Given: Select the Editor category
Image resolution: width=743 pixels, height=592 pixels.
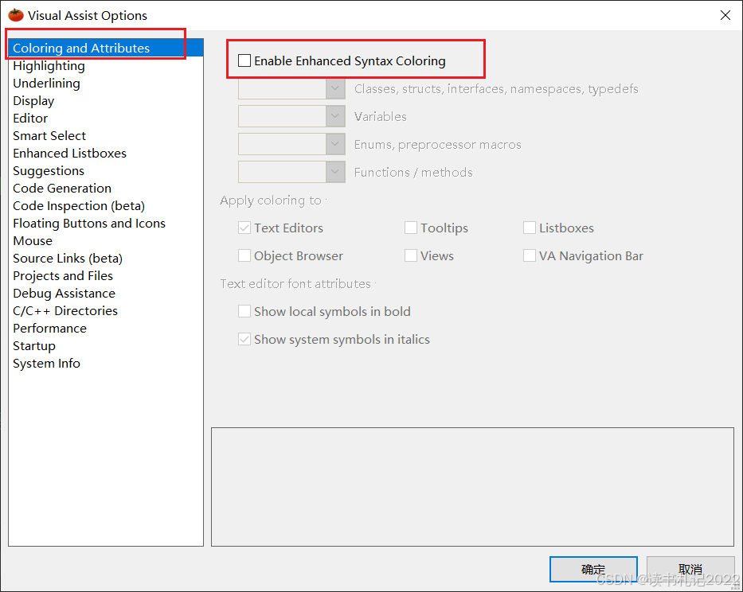Looking at the screenshot, I should tap(106, 118).
